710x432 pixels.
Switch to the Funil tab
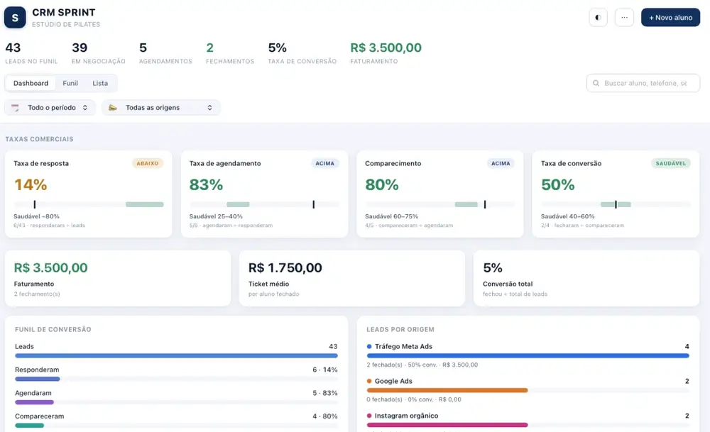pyautogui.click(x=70, y=83)
